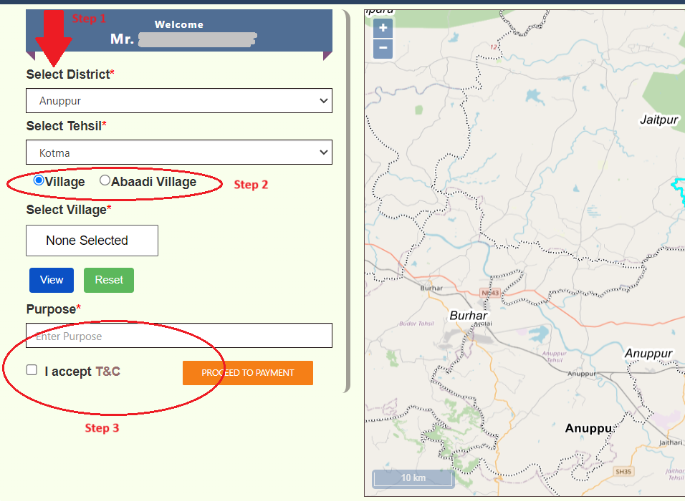Tick the I accept T&C checkbox
Screen dimensions: 685x504
[x=32, y=370]
